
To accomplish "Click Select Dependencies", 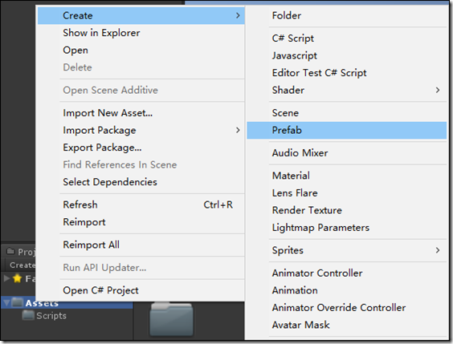I will [x=141, y=182].
